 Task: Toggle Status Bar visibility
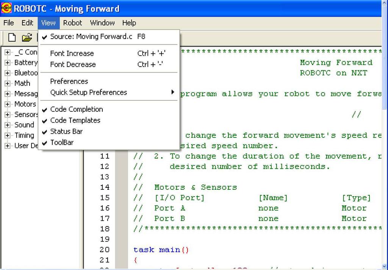click(x=109, y=131)
